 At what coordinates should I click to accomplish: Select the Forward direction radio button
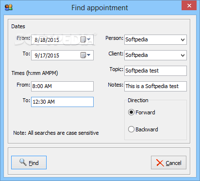pos(131,112)
